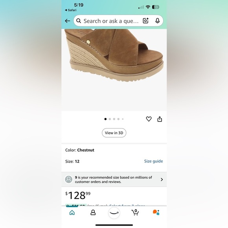Open account profile tab

(93, 212)
